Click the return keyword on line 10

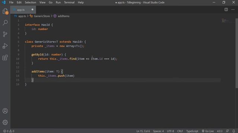click(x=43, y=59)
